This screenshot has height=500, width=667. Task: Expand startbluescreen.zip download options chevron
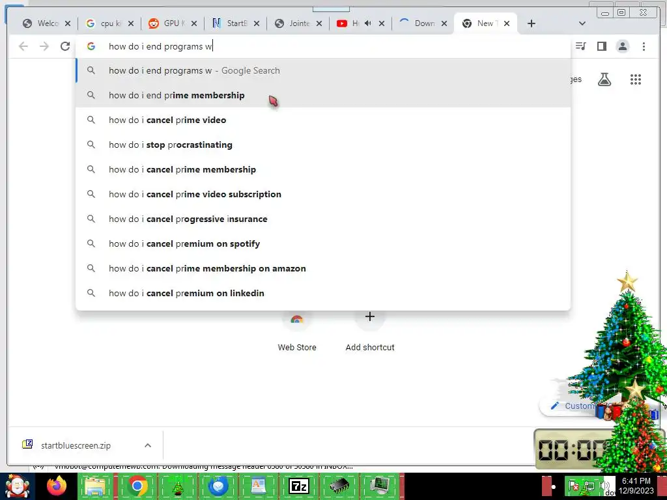148,445
